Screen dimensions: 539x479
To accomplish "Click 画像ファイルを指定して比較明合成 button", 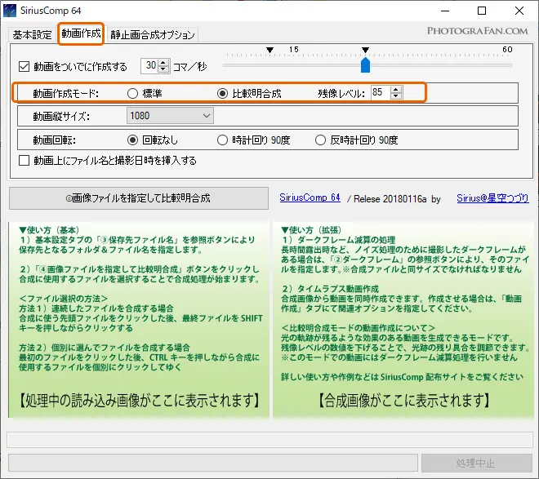I will point(139,198).
